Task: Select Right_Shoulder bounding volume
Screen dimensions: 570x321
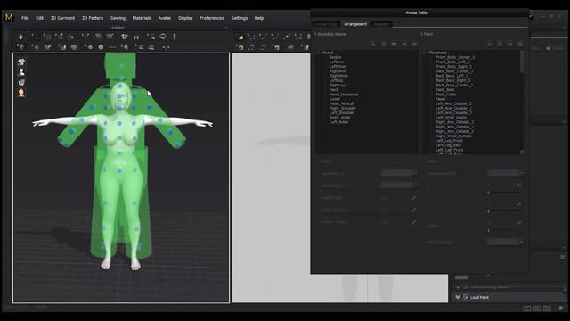Action: 342,108
